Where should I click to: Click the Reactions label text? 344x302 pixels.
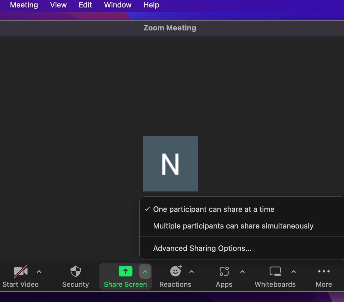(175, 284)
